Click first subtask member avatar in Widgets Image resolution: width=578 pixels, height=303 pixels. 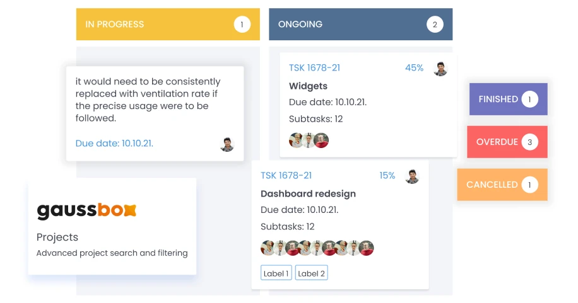297,140
